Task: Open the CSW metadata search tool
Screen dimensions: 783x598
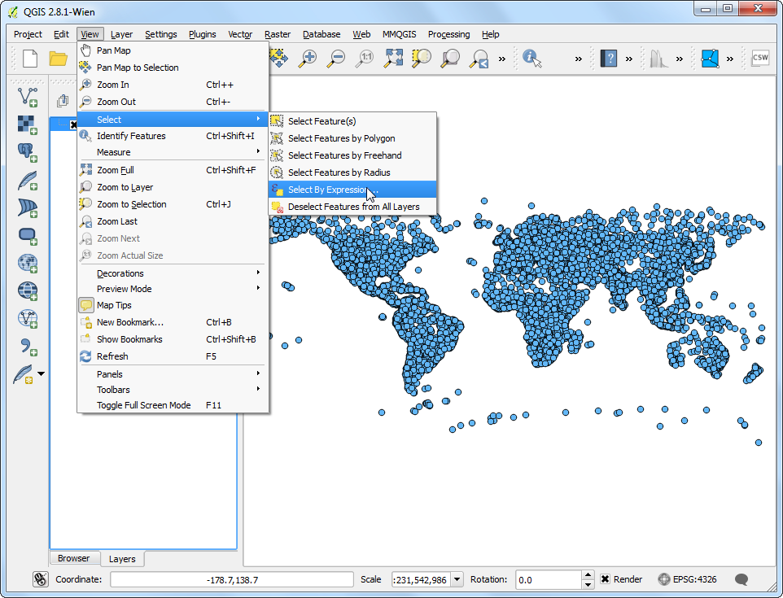Action: (759, 58)
